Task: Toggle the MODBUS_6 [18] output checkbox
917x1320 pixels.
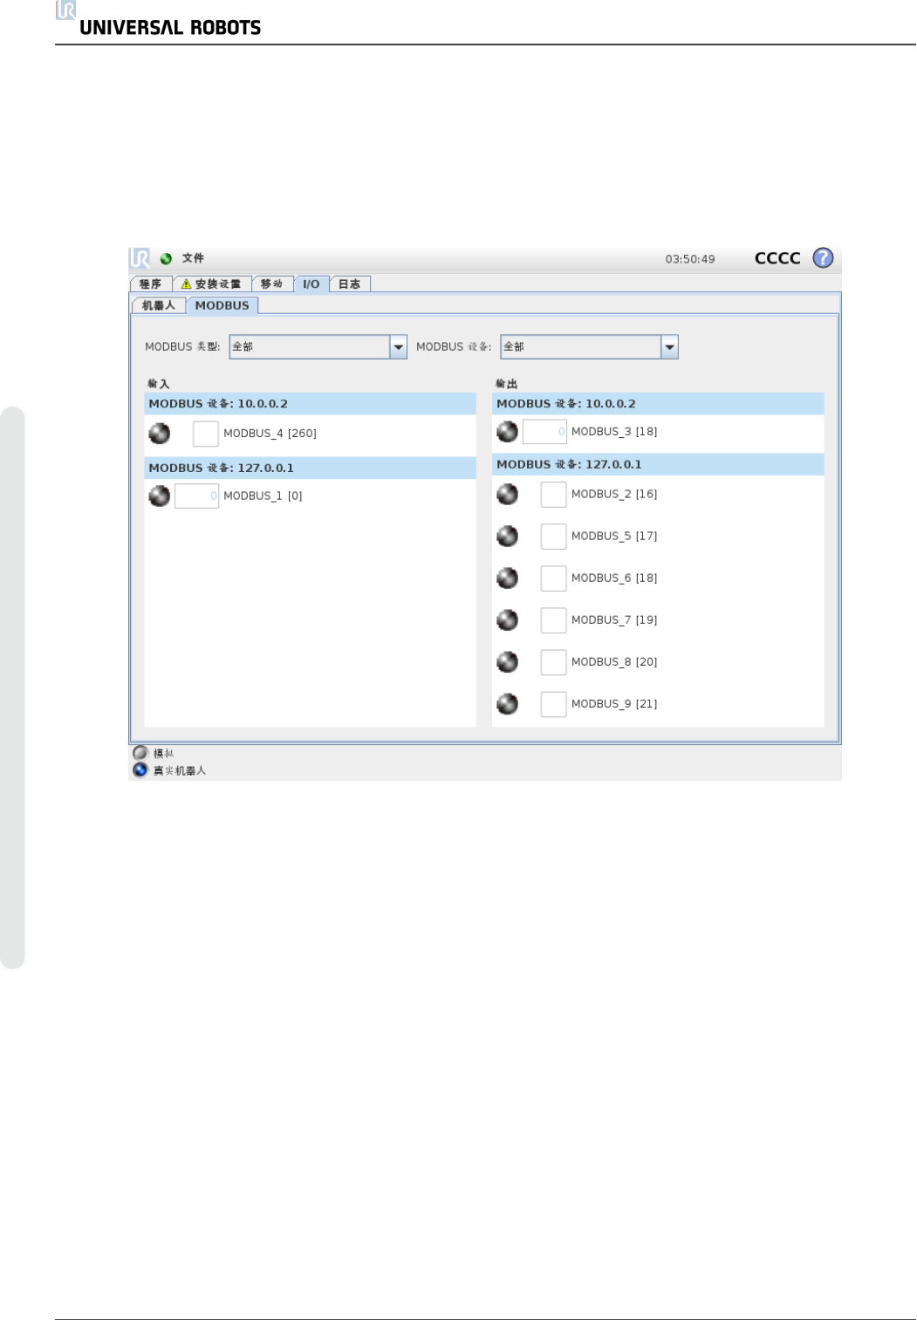Action: pyautogui.click(x=553, y=578)
